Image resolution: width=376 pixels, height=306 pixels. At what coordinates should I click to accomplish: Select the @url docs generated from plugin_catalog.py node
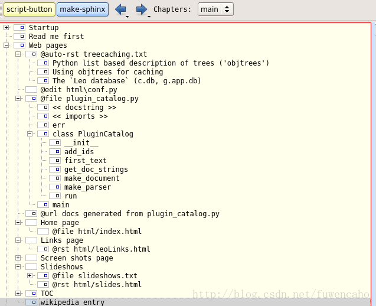click(x=130, y=214)
